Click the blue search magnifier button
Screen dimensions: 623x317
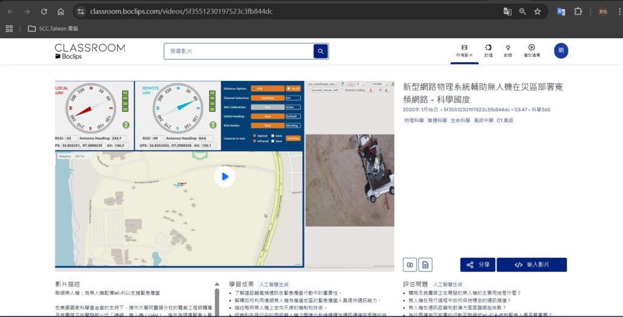coord(321,52)
